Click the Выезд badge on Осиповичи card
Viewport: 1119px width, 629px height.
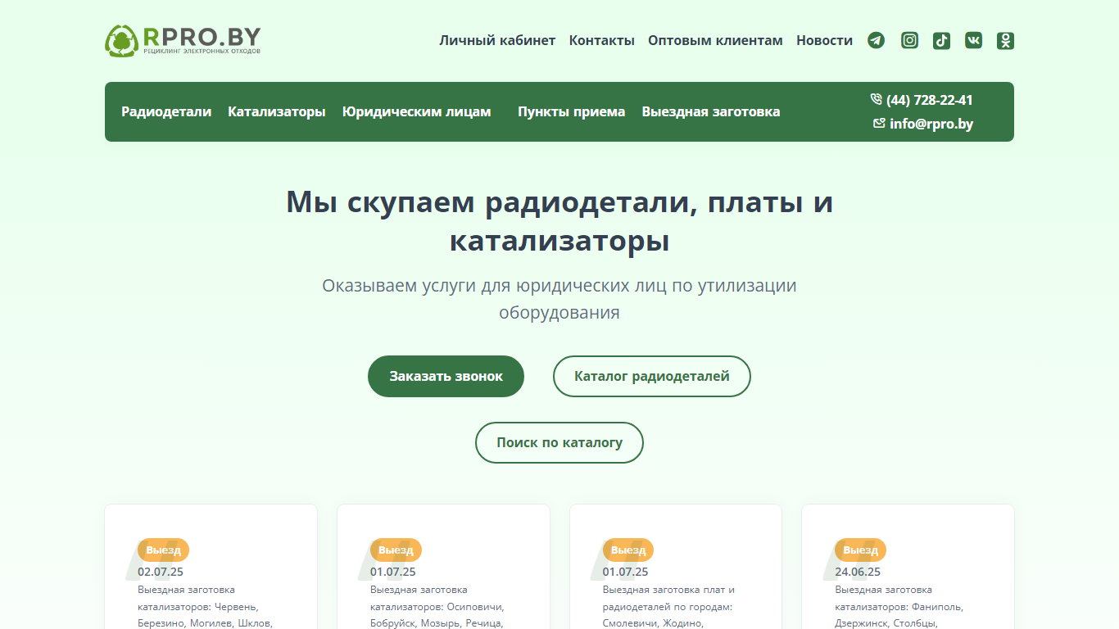[396, 550]
